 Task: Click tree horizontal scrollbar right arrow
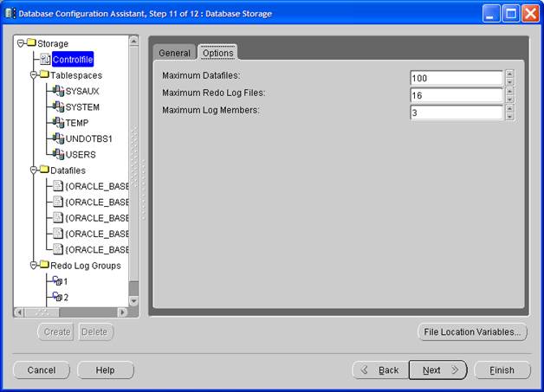(122, 312)
